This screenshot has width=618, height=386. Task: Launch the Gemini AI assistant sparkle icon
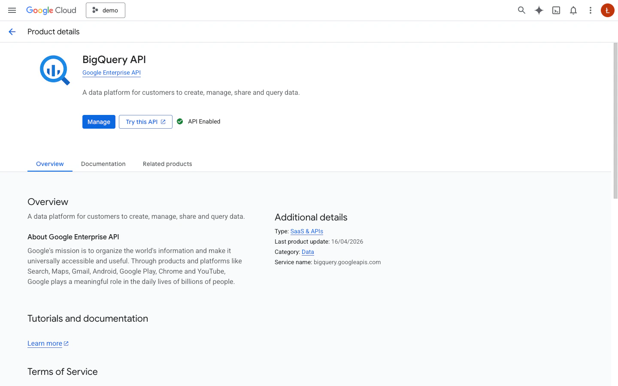pos(539,10)
